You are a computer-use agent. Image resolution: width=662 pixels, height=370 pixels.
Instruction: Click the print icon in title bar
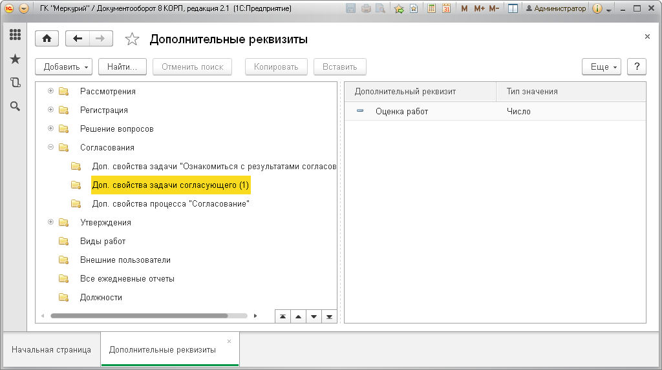click(366, 8)
